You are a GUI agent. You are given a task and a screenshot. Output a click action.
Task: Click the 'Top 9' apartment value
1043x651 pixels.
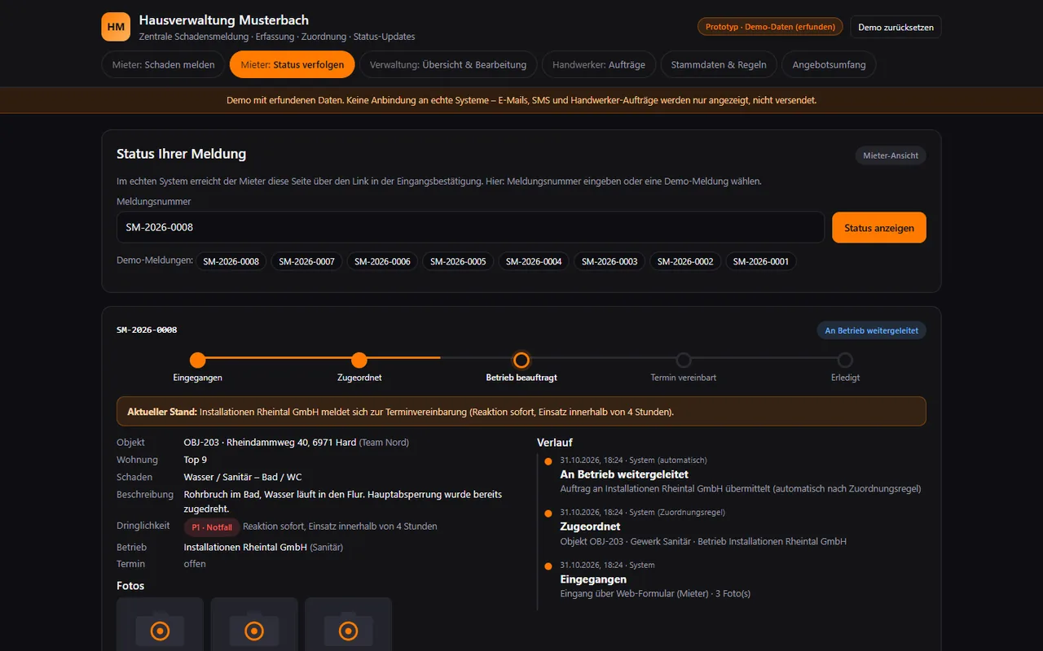(196, 460)
